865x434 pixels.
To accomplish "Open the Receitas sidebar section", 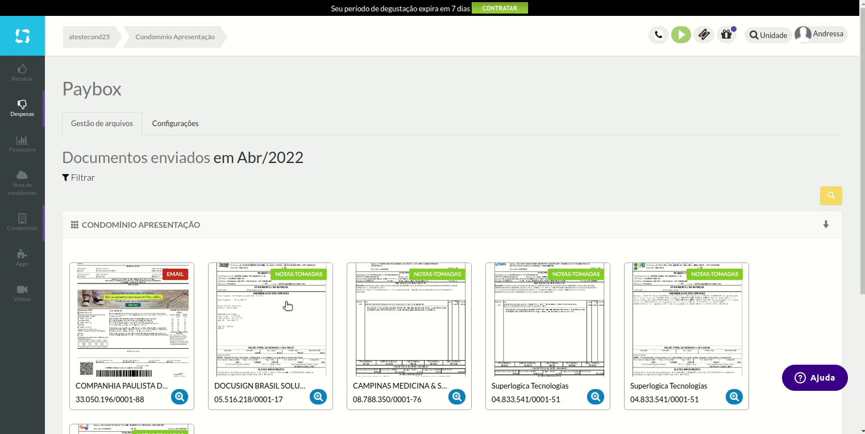I will pyautogui.click(x=22, y=73).
